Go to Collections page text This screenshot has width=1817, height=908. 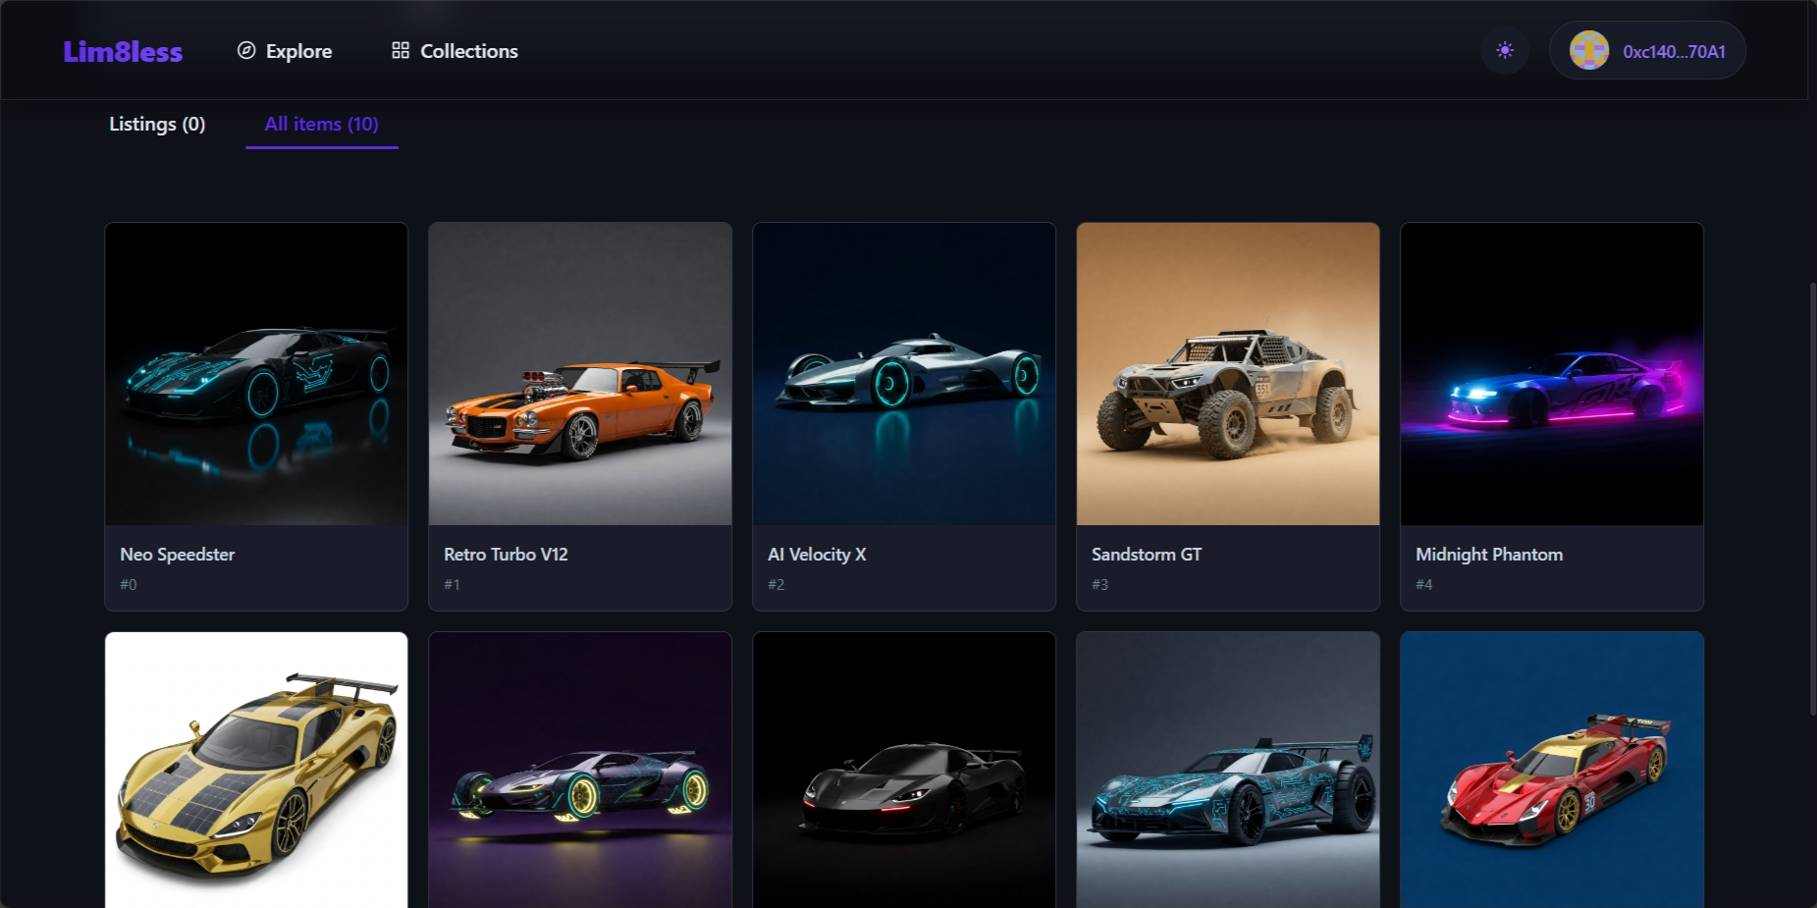(x=468, y=51)
